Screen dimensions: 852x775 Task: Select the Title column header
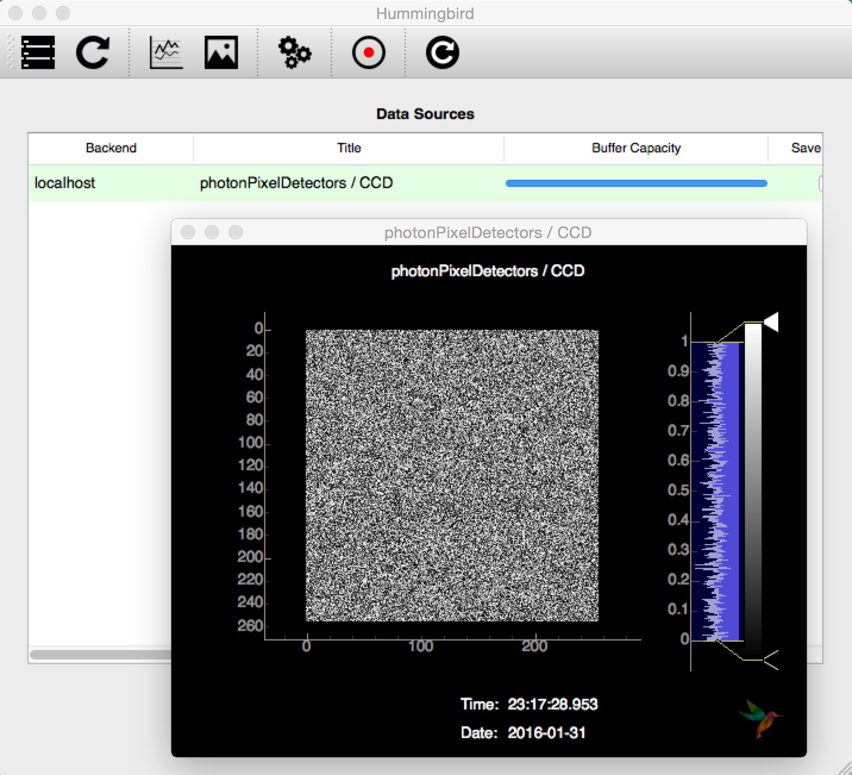point(349,148)
